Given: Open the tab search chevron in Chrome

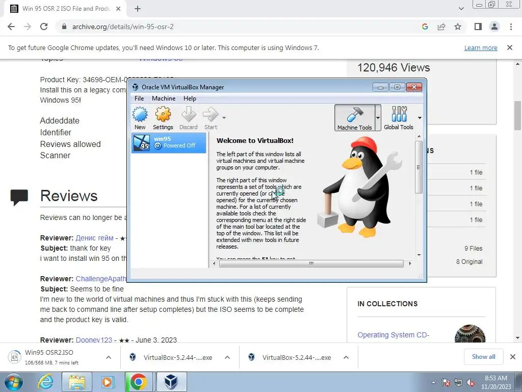Looking at the screenshot, I should [461, 9].
